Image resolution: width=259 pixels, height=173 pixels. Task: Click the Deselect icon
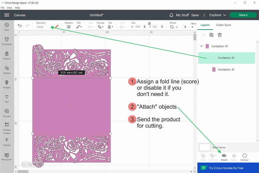[x=69, y=27]
